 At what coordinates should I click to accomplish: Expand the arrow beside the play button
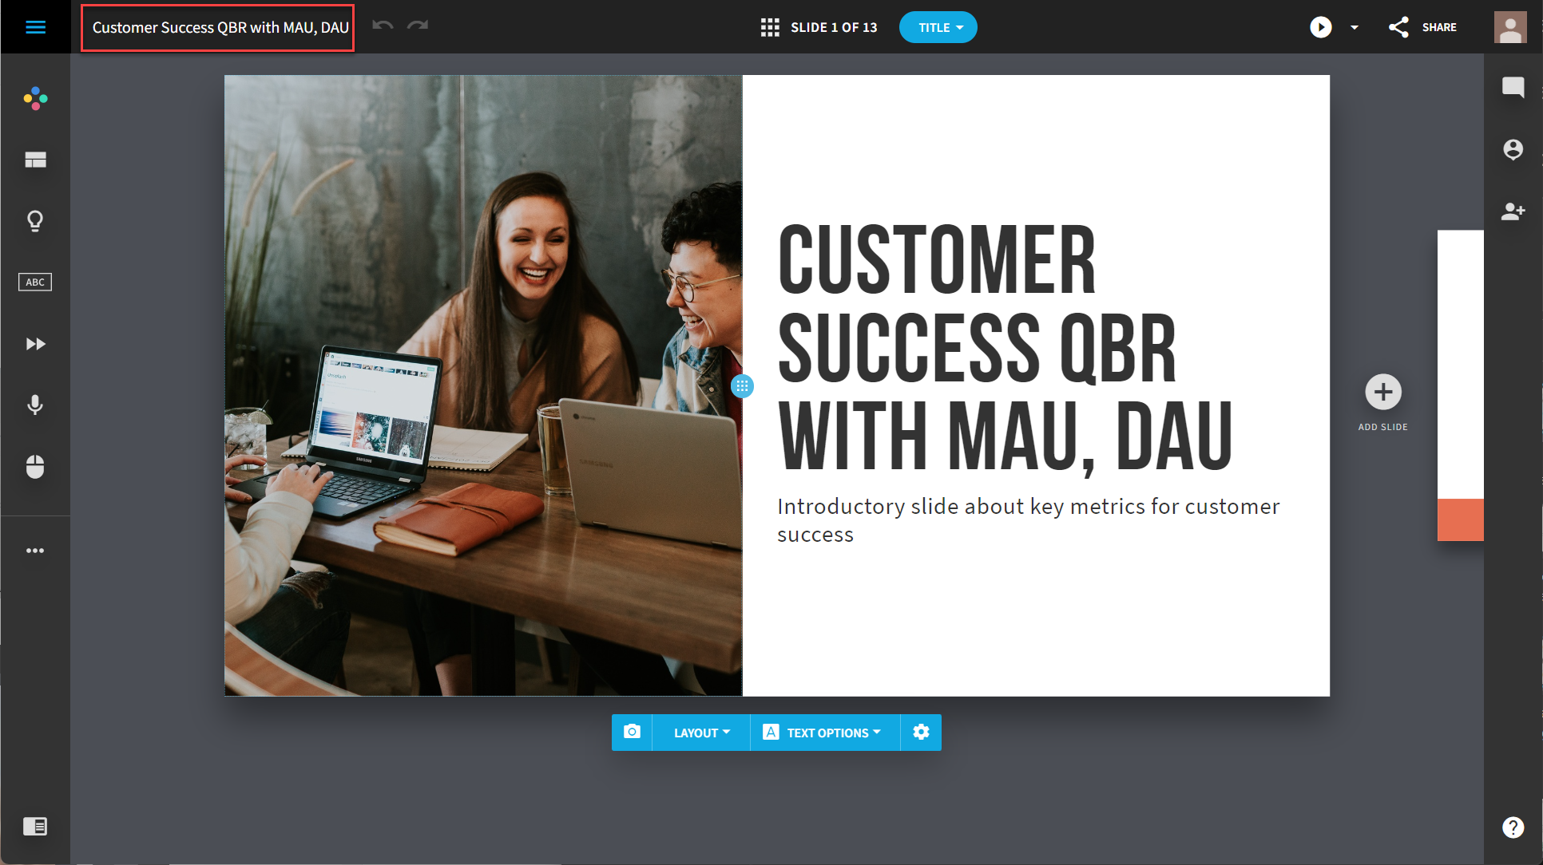point(1355,27)
